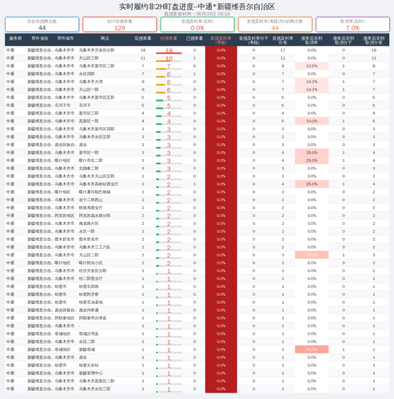Viewport: 394px width, 399px height.
Task: Select the 乌鲁木齐大湾 network cell
Action: [91, 81]
